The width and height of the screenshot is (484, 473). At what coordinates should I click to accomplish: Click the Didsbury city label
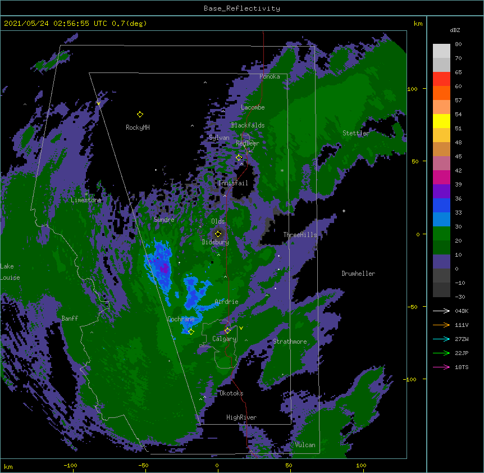pyautogui.click(x=216, y=242)
